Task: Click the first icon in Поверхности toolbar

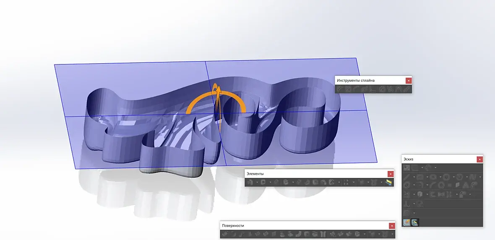Action: (225, 234)
